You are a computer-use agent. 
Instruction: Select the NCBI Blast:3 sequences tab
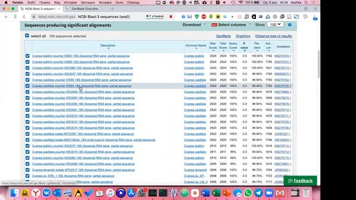(x=40, y=9)
